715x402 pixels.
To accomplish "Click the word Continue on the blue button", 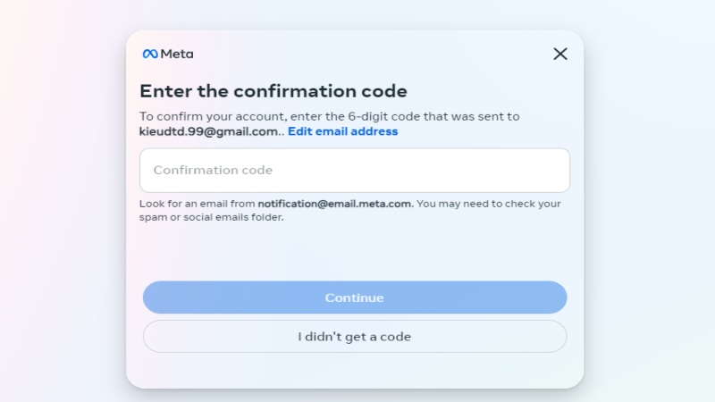I will point(354,297).
